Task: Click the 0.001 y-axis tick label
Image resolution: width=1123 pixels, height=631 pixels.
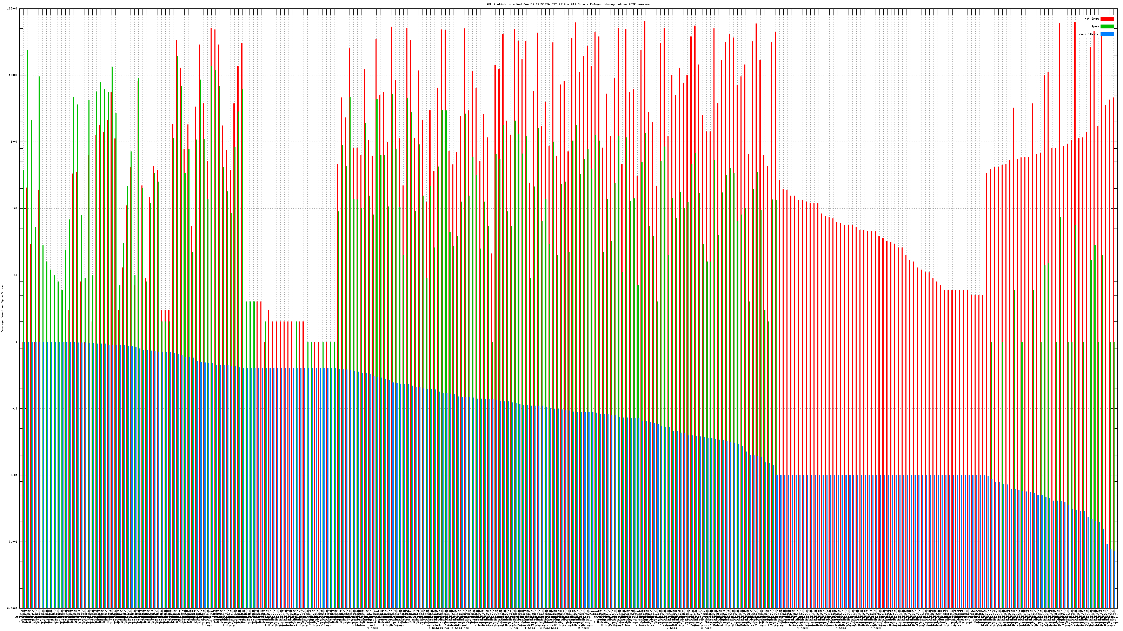Action: [x=14, y=542]
